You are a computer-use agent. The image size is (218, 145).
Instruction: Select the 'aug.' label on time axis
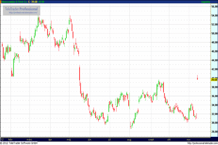click(129, 139)
